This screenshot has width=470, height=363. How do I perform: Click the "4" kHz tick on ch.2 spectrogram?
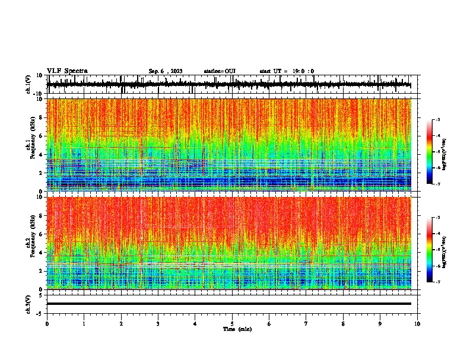(41, 253)
